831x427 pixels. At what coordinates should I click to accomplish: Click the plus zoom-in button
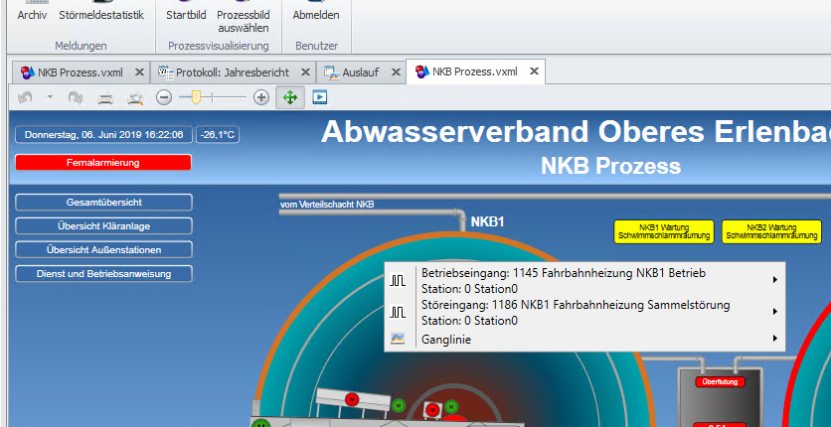[x=261, y=97]
